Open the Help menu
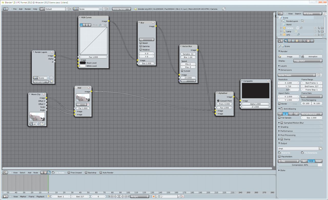The width and height of the screenshot is (328, 200). [35, 9]
